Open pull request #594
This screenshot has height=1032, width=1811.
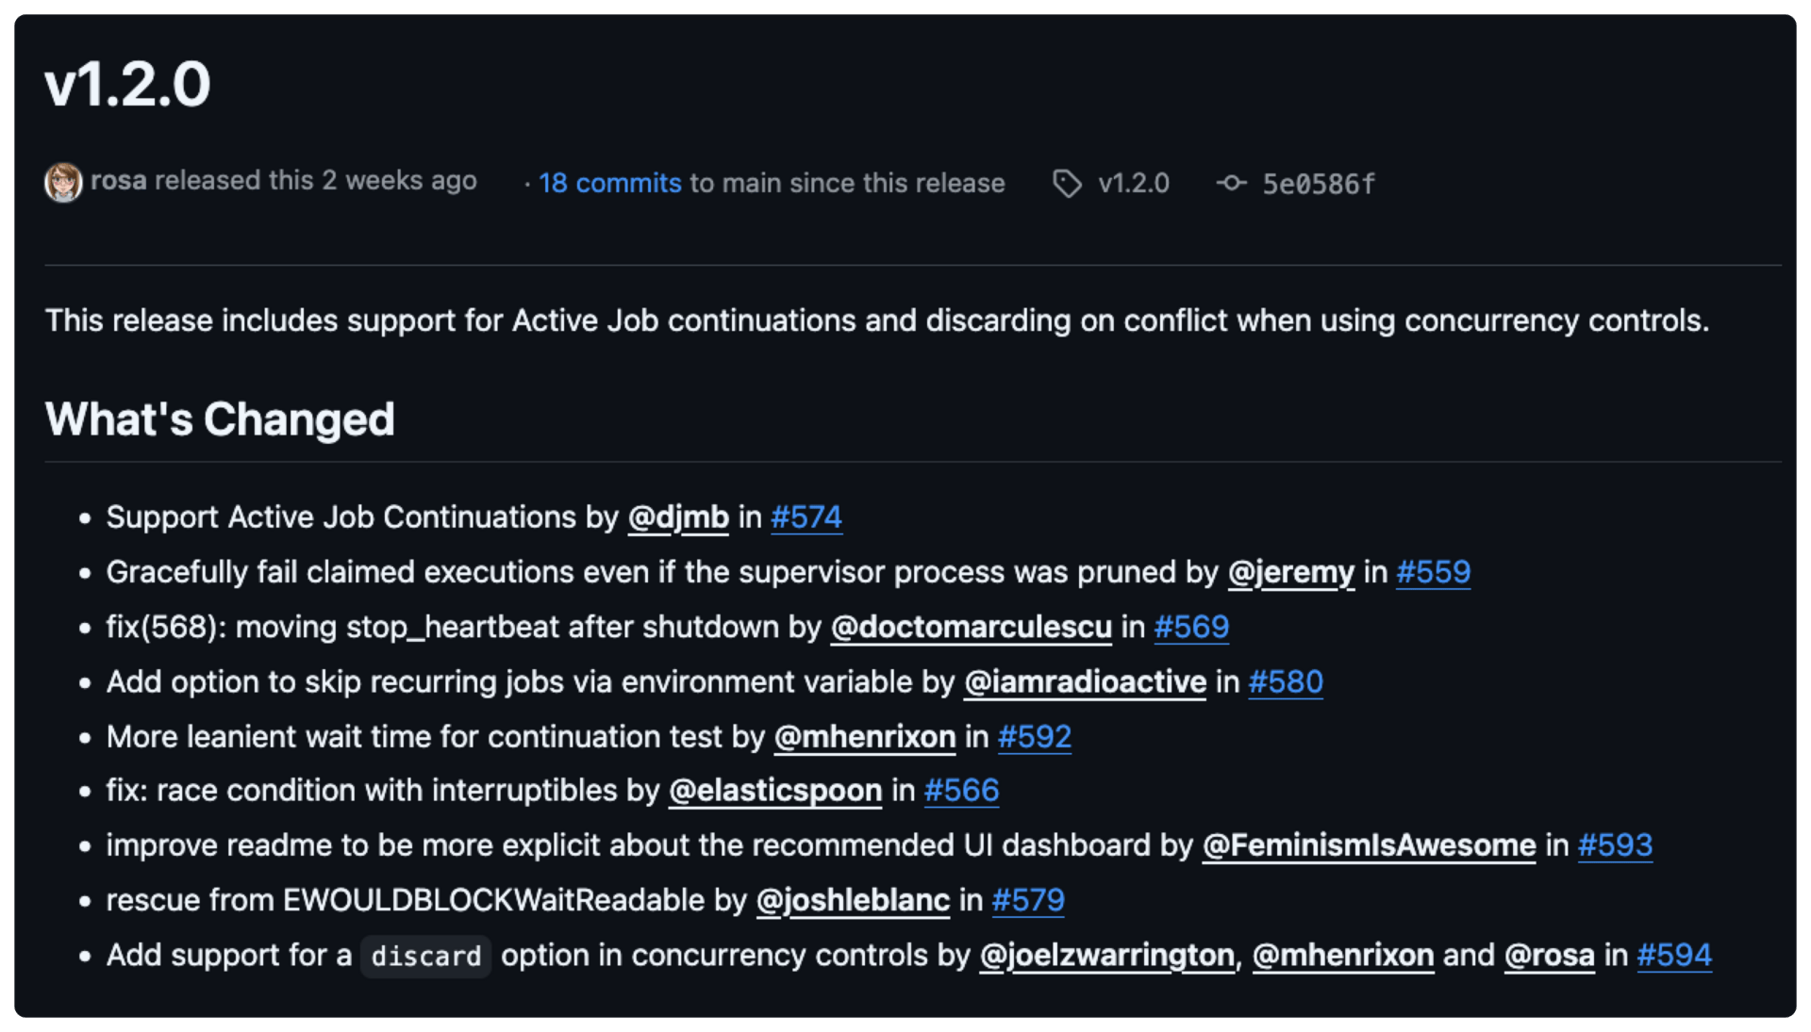point(1674,955)
